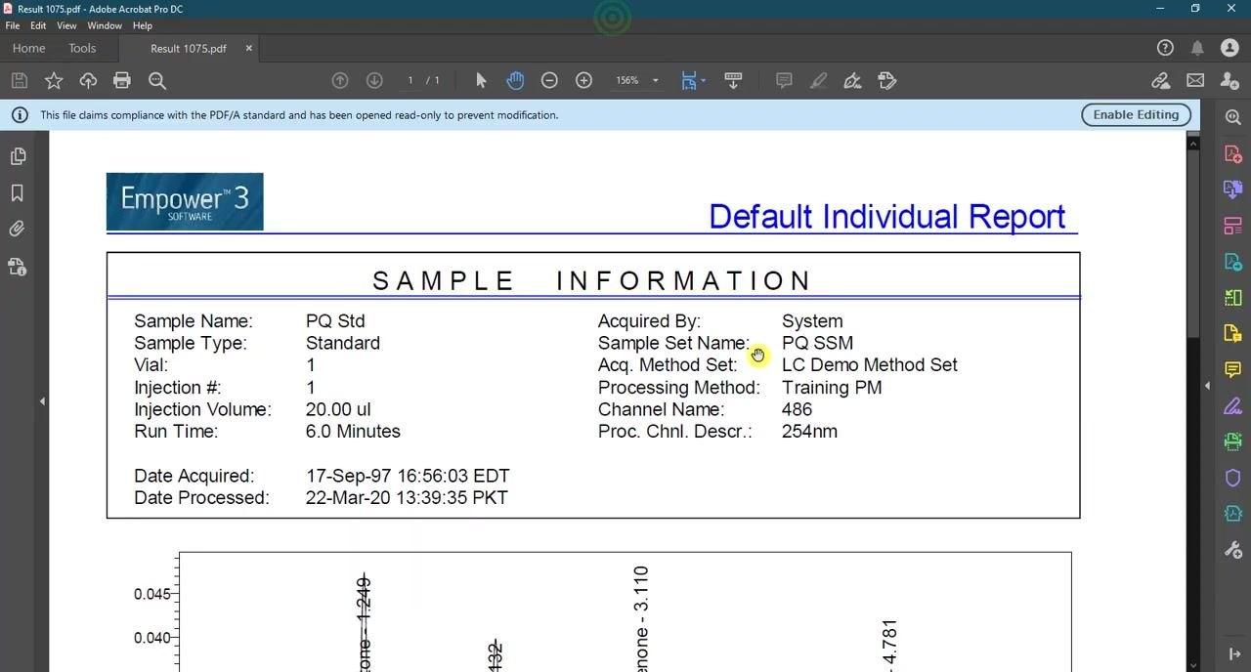
Task: Open the Comment tool in the right pane
Action: click(x=1233, y=369)
